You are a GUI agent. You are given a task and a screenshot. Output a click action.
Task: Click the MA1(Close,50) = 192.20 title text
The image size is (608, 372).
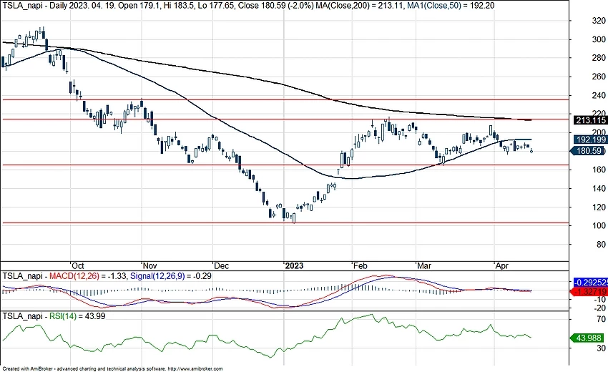451,6
